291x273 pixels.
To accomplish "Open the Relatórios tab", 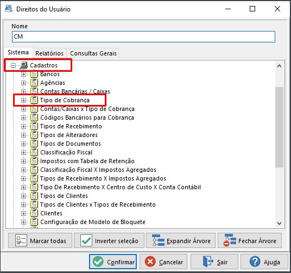I will click(x=49, y=53).
